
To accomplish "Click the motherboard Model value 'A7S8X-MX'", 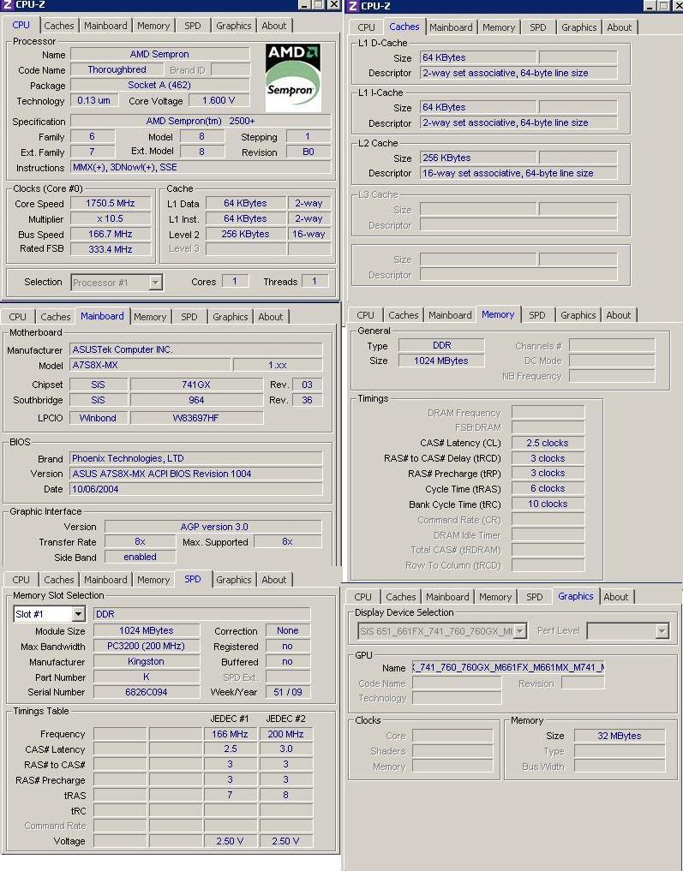I will point(150,366).
